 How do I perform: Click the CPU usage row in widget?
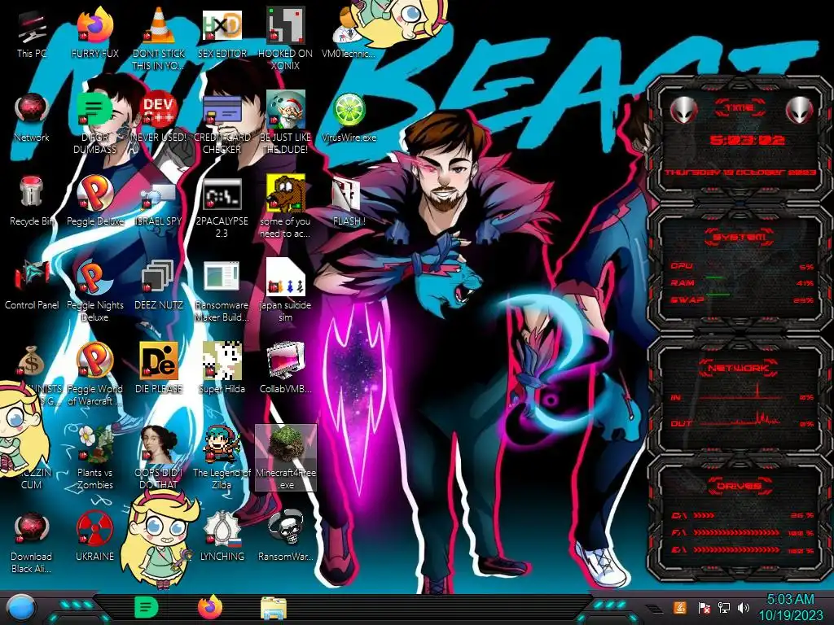coord(743,266)
